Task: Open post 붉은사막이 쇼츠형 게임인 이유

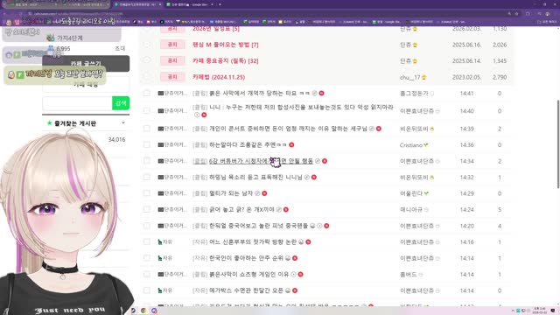Action: pos(248,274)
